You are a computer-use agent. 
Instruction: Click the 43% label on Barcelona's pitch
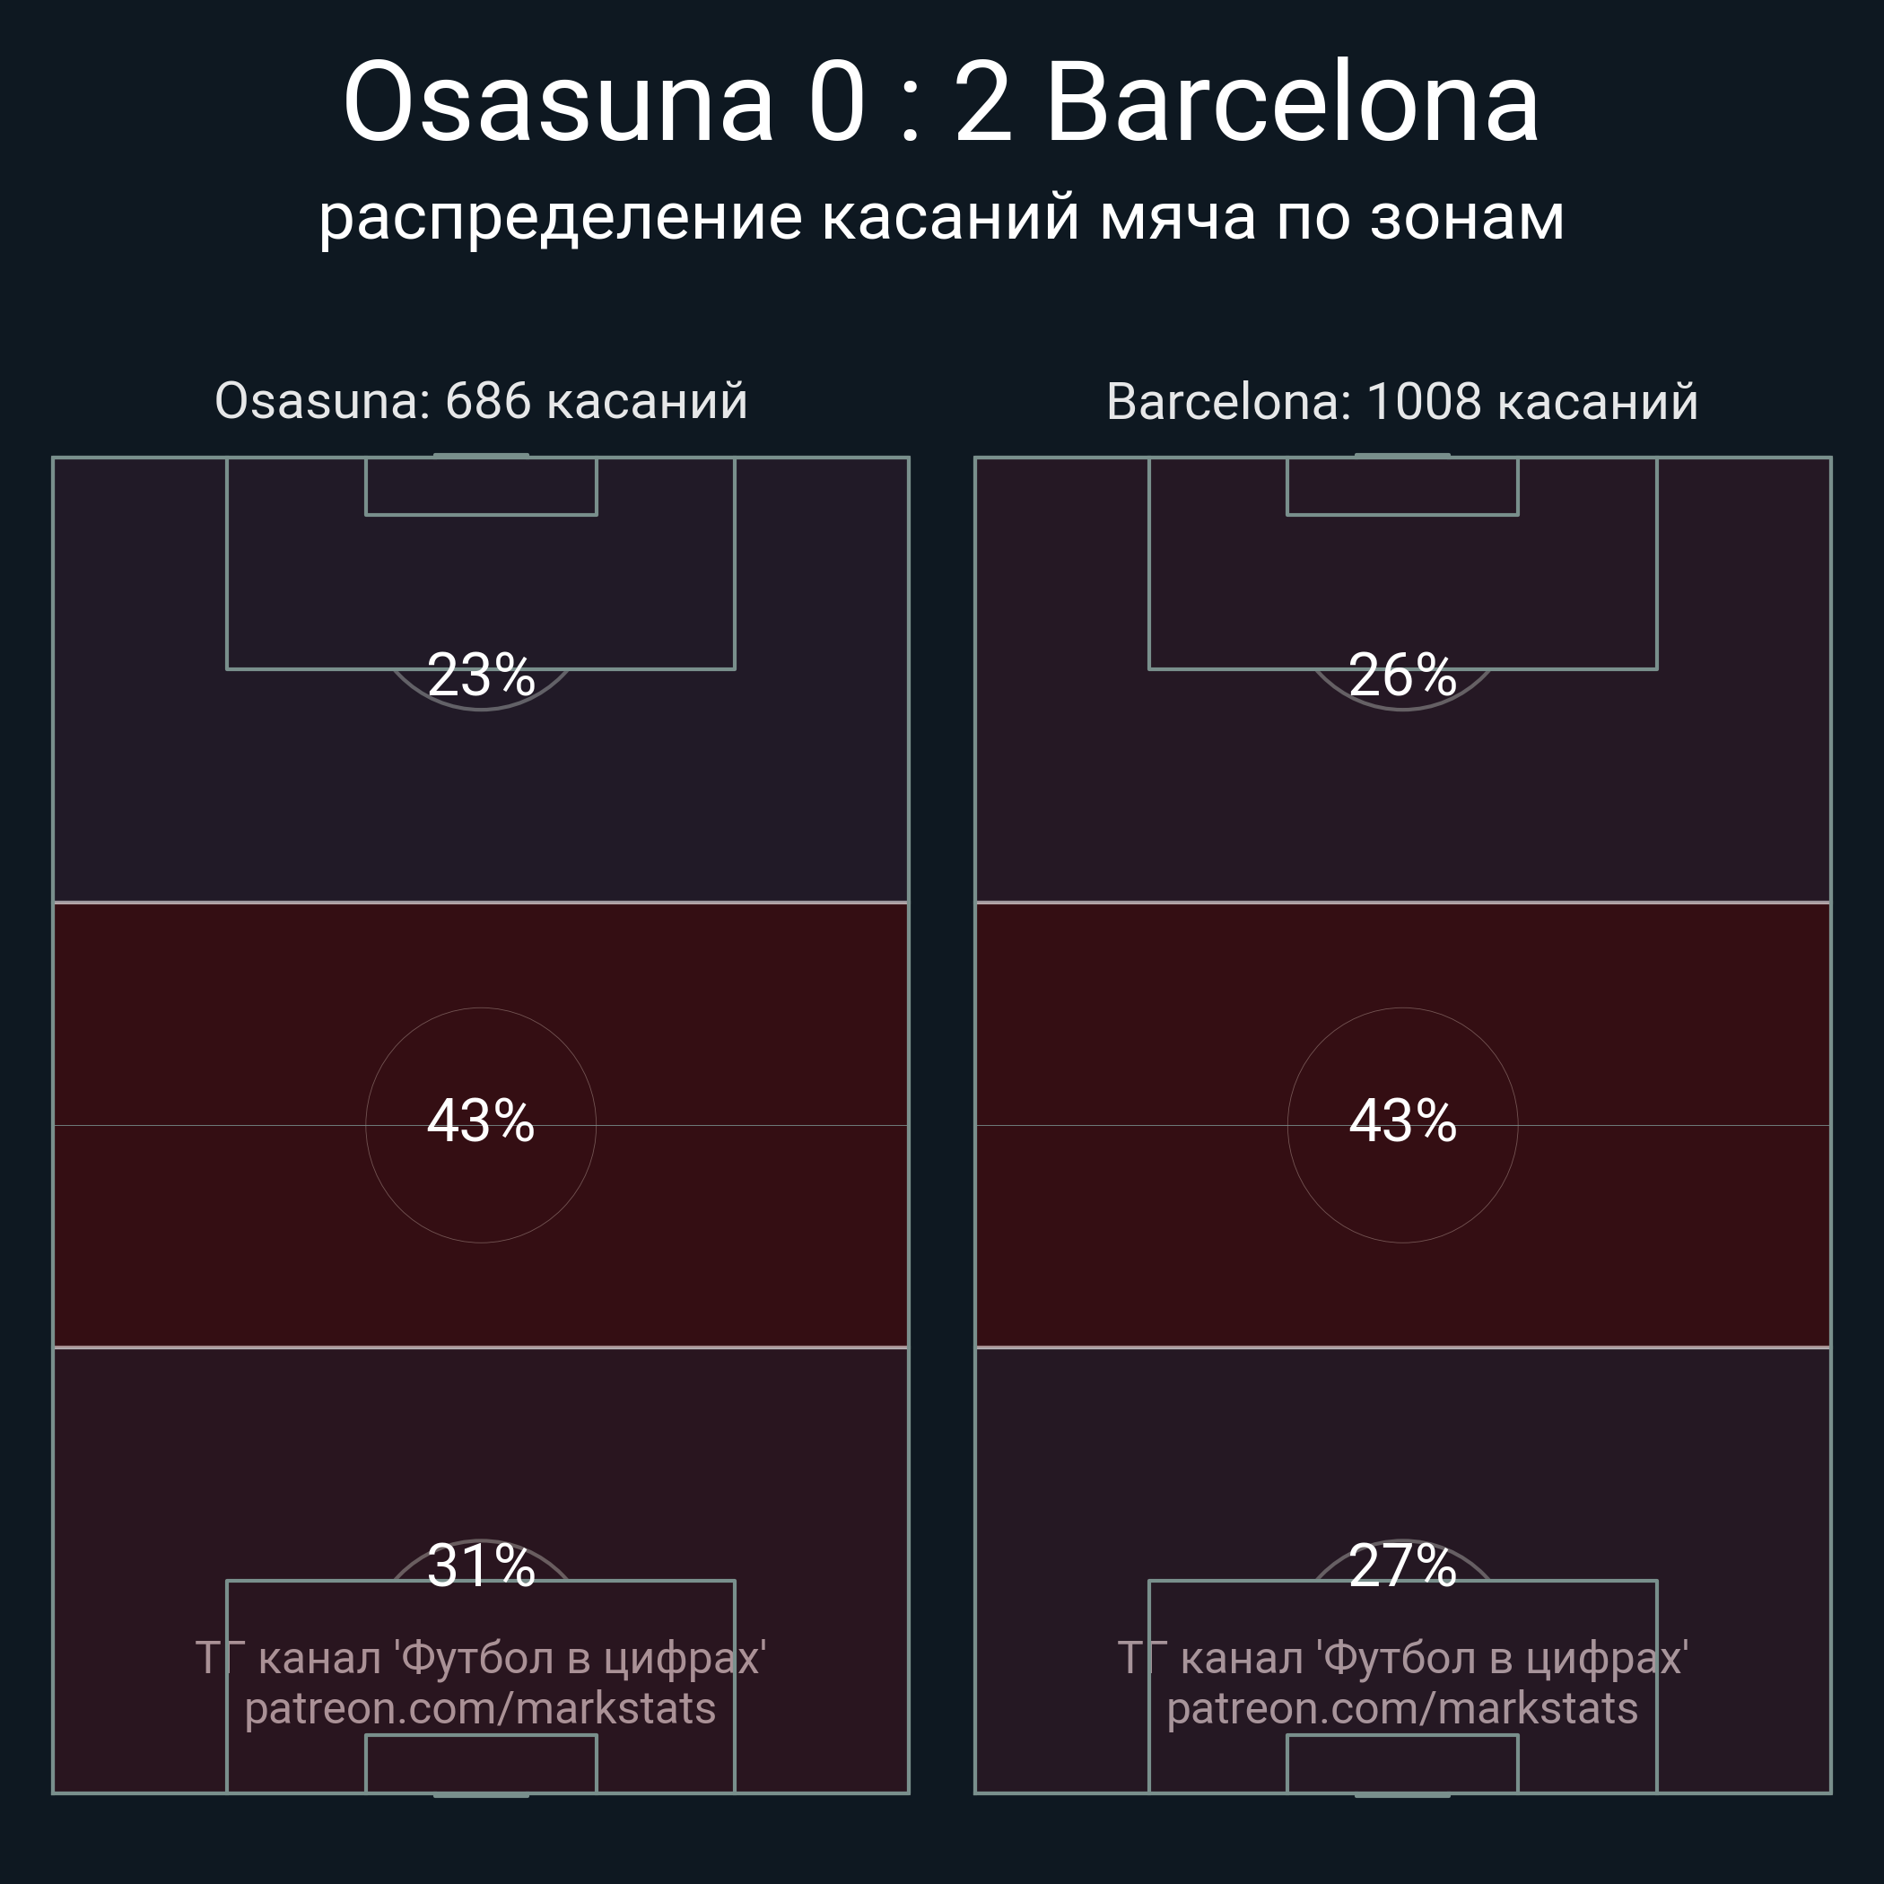pos(1402,1121)
